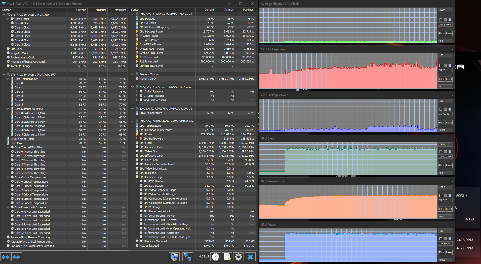Click the icon beside PCIe Link Speed
This screenshot has width=481, height=264.
[137, 246]
